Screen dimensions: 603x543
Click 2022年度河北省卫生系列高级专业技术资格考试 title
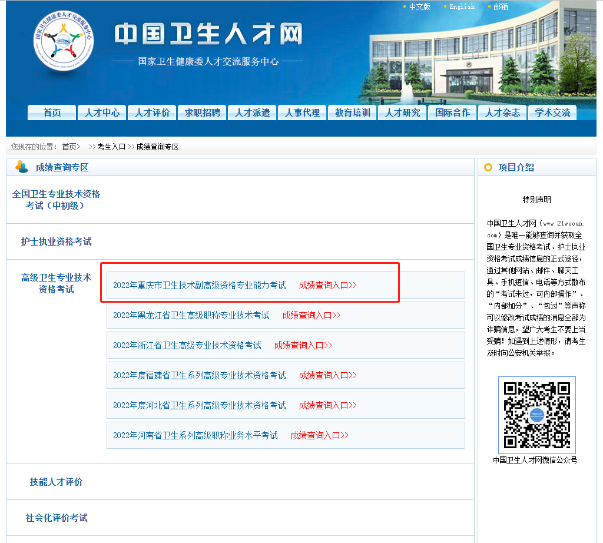[x=200, y=405]
